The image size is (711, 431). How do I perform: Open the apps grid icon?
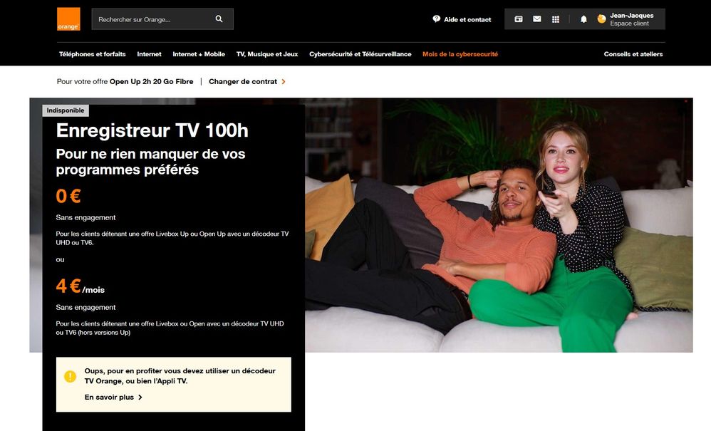[556, 19]
